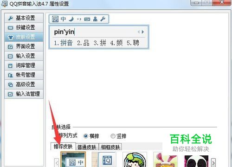Select 竖排 radio button
The height and width of the screenshot is (167, 232).
click(x=113, y=136)
